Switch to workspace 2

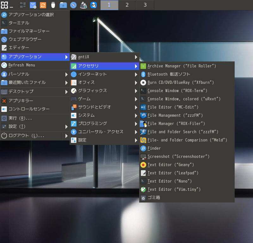(x=127, y=5)
